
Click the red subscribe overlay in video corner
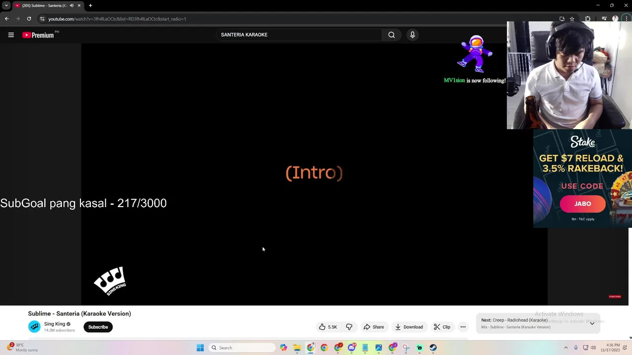tap(615, 296)
